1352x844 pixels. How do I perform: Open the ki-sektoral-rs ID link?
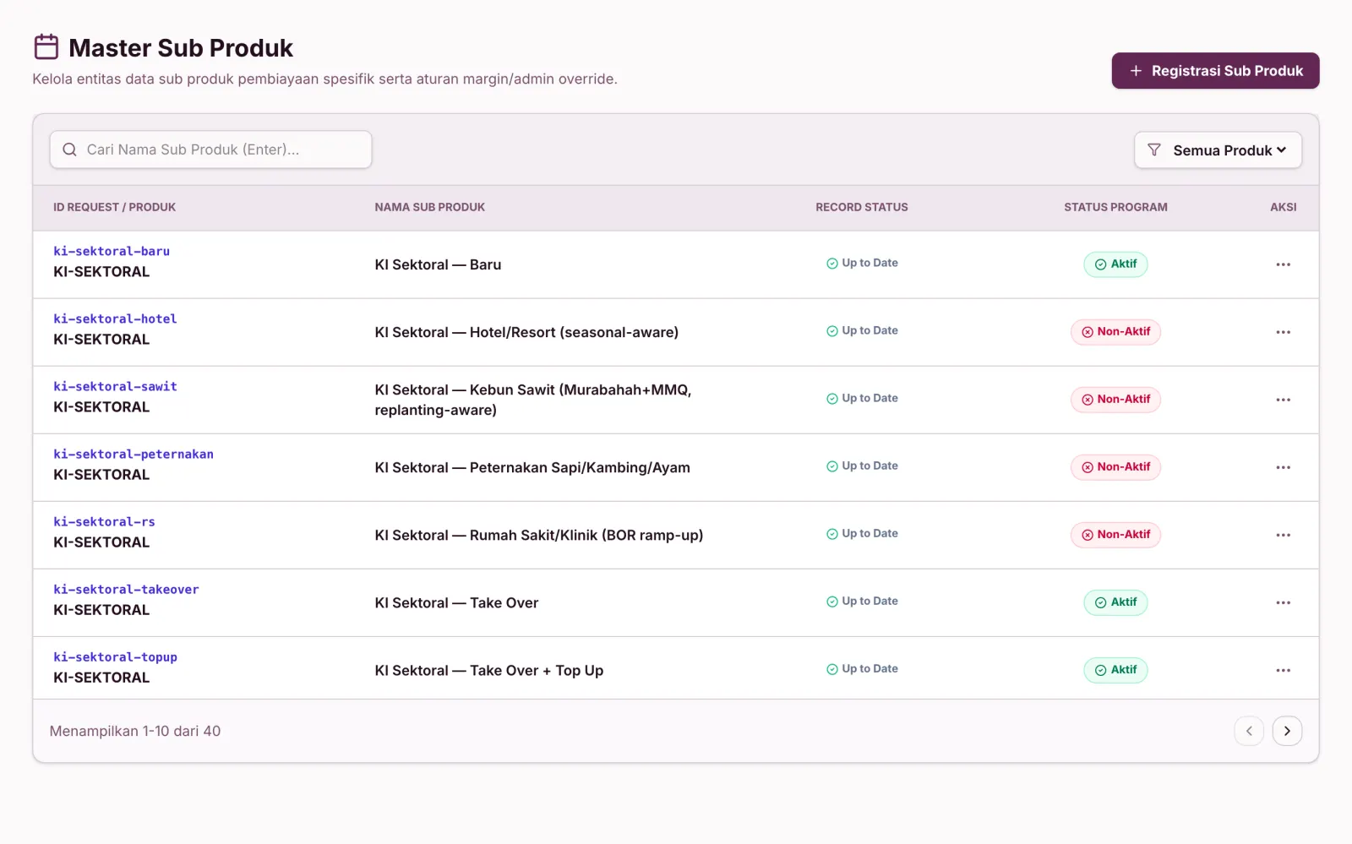coord(104,521)
